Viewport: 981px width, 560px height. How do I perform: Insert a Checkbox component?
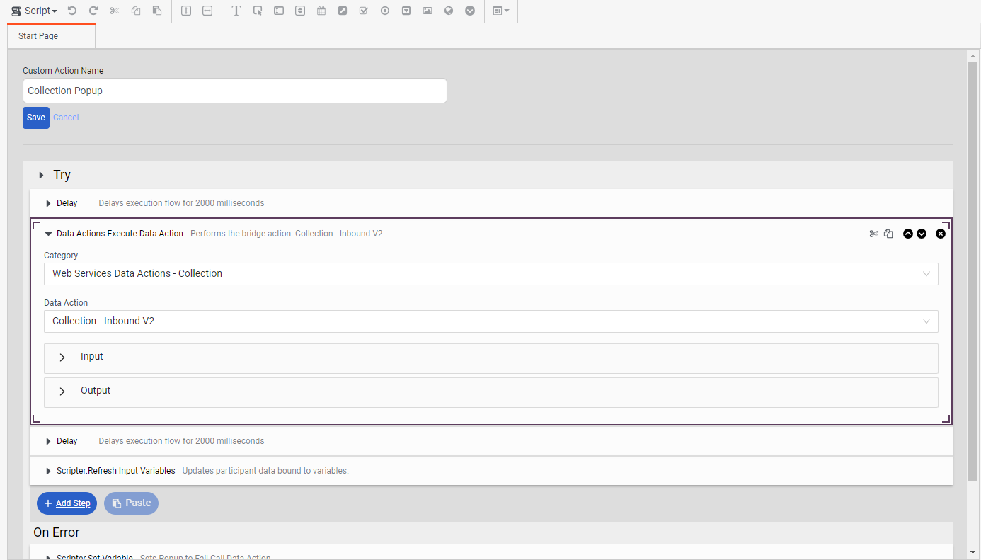364,11
